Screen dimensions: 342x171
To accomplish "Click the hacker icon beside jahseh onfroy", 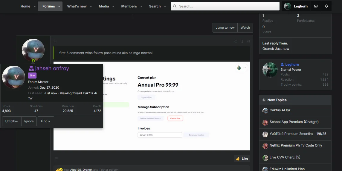I will tap(31, 68).
